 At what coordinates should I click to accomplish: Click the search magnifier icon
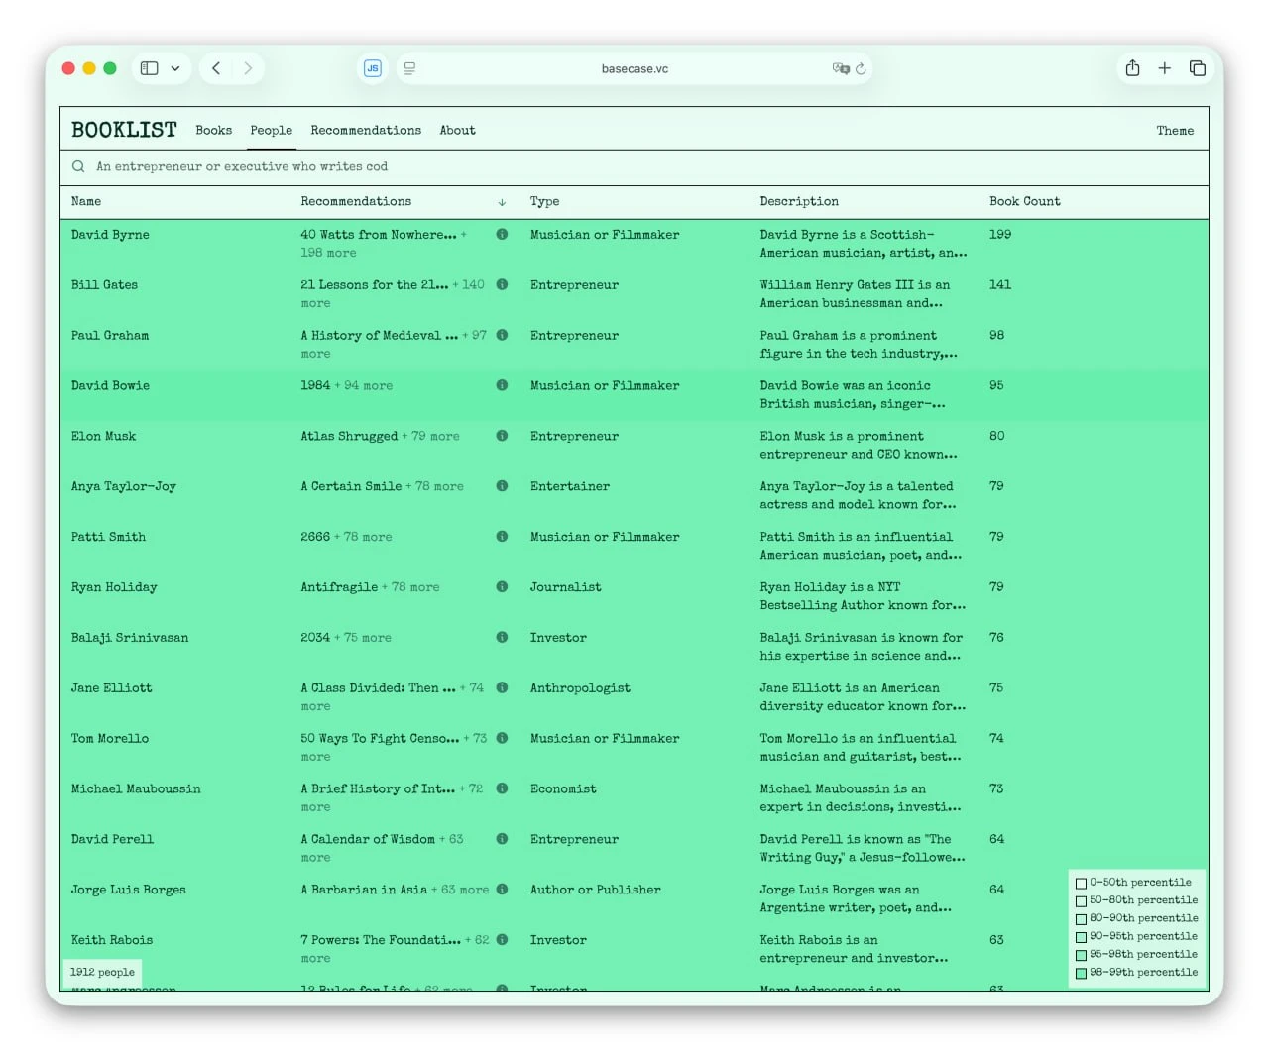(78, 166)
